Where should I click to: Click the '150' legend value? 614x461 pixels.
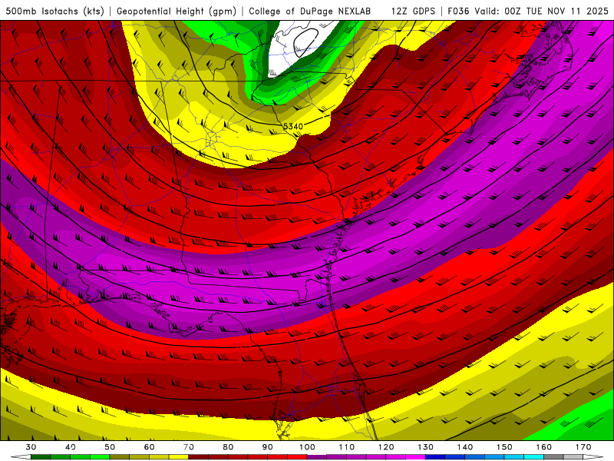504,447
